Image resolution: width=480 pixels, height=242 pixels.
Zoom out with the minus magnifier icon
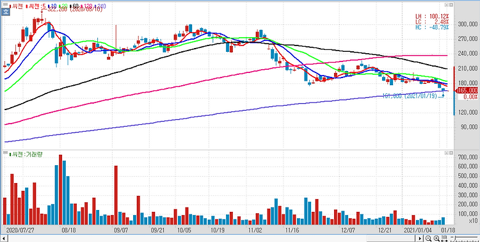tap(428, 238)
